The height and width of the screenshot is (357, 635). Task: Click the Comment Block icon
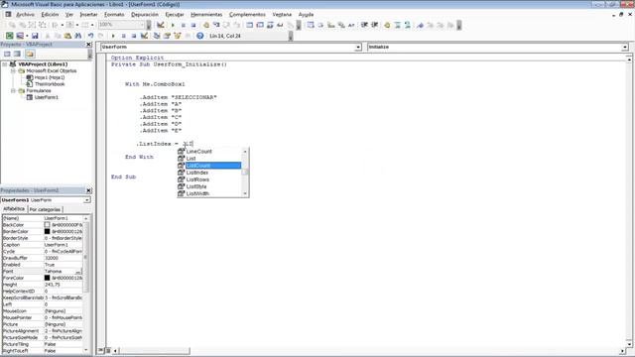click(x=397, y=25)
